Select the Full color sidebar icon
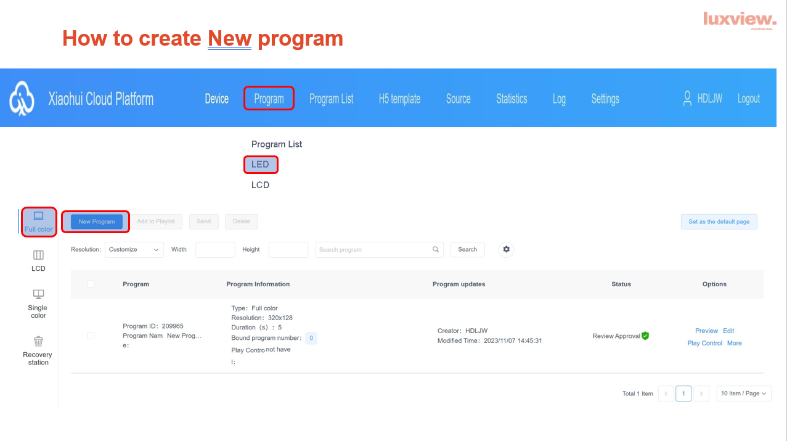787x441 pixels. click(38, 216)
